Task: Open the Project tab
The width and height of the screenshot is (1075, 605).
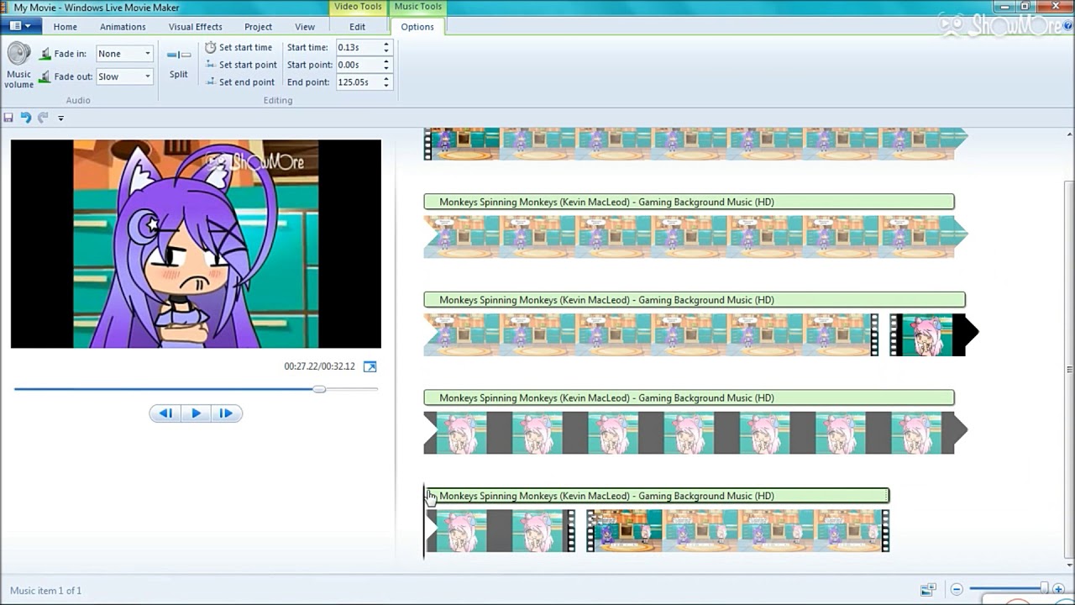Action: [x=258, y=27]
